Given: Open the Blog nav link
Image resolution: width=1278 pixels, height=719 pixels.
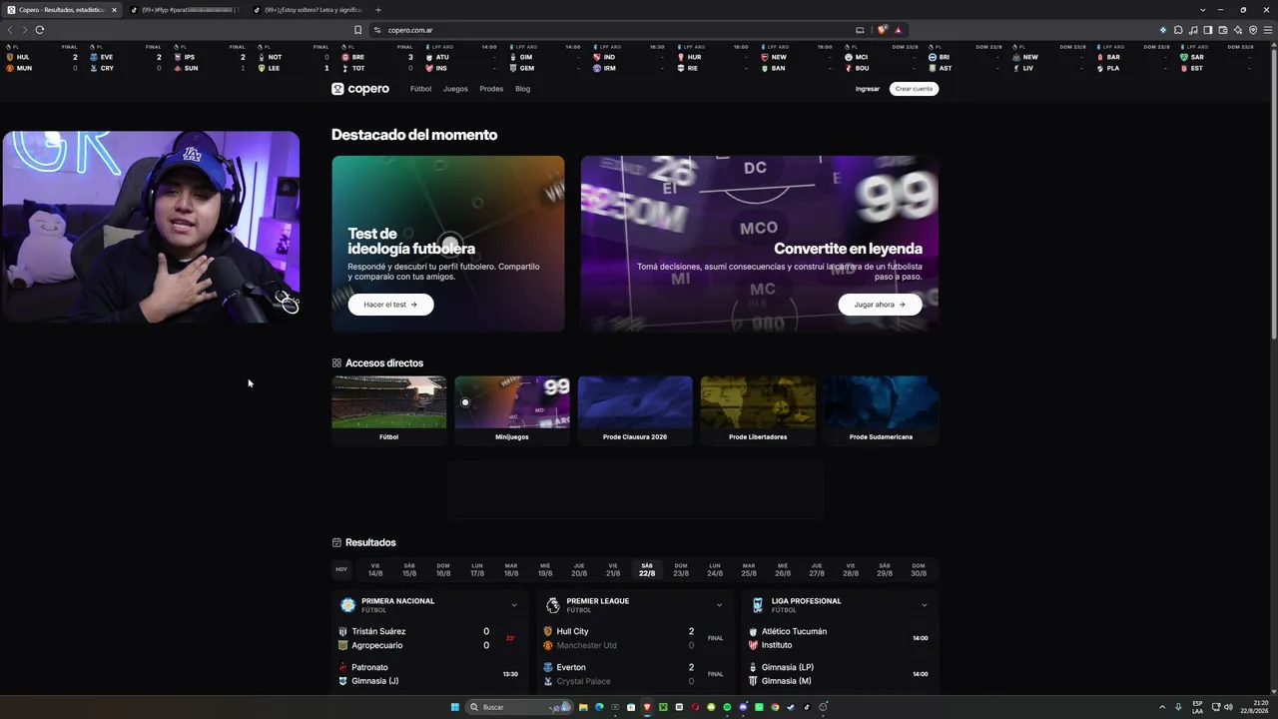Looking at the screenshot, I should pyautogui.click(x=522, y=89).
